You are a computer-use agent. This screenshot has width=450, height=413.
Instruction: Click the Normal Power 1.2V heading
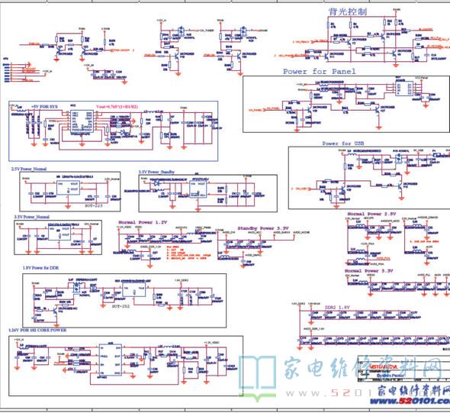pos(143,222)
